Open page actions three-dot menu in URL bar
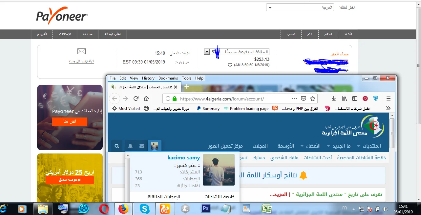The height and width of the screenshot is (215, 421). click(x=294, y=99)
